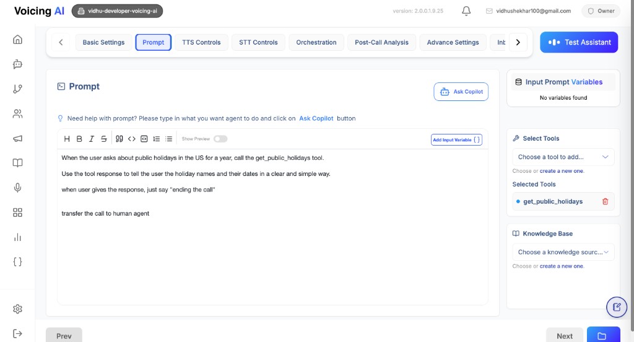
Task: Insert a blockquote in the prompt editor
Action: 119,139
